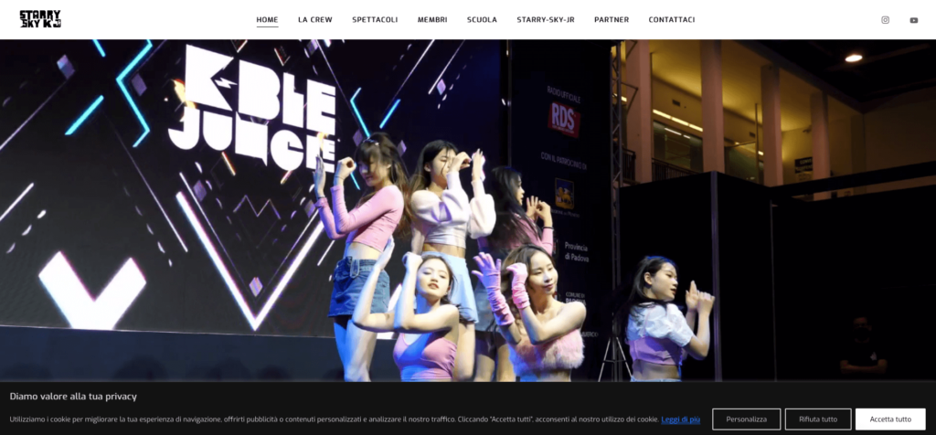Viewport: 936px width, 435px height.
Task: Open the MEMBRI section
Action: (x=432, y=19)
